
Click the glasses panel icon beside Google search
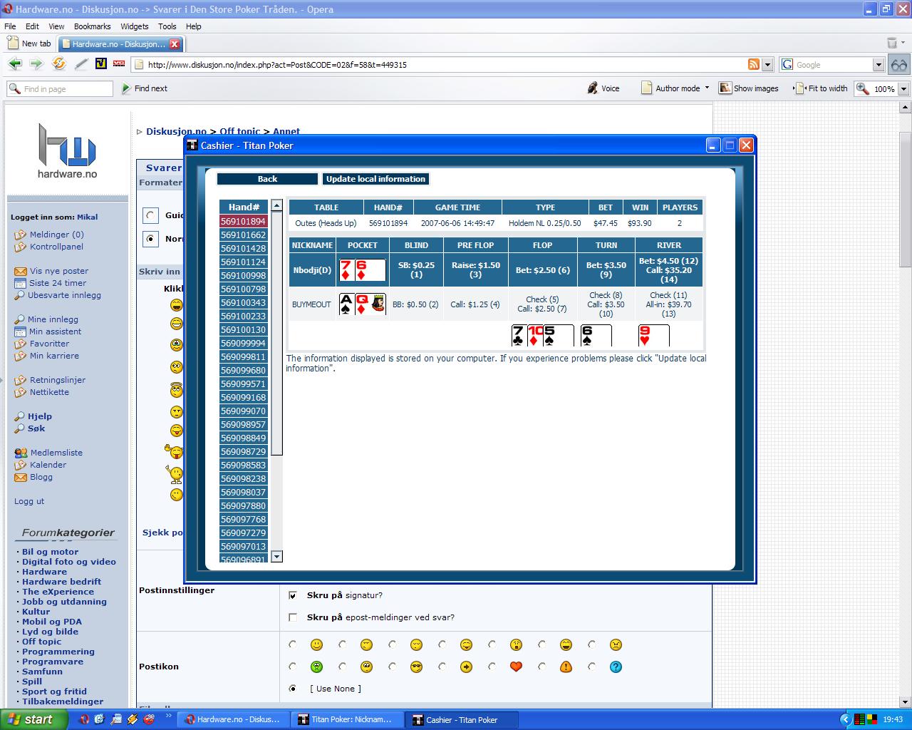(x=899, y=64)
